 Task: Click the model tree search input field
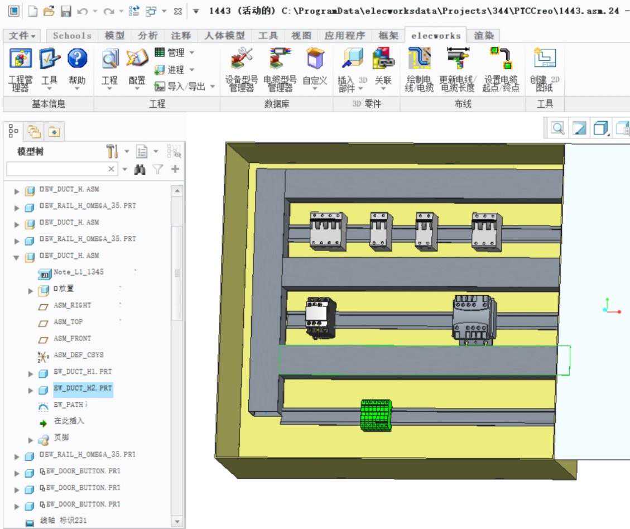click(56, 169)
